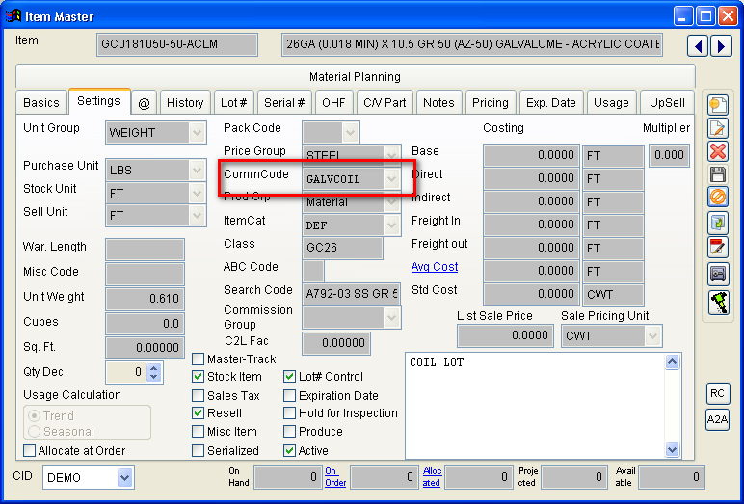744x504 pixels.
Task: Click into the COIL LOT notes text area
Action: coord(530,405)
